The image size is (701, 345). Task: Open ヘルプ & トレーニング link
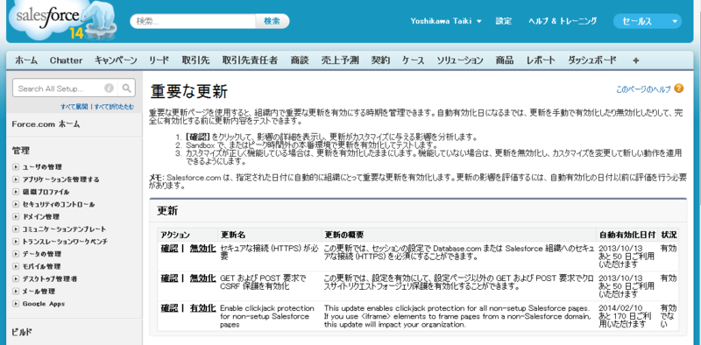(563, 21)
